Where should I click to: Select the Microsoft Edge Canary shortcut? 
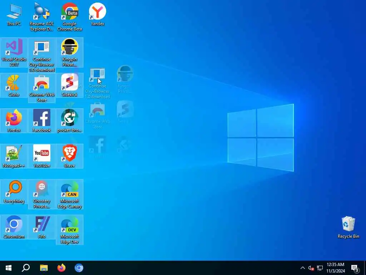pos(70,194)
